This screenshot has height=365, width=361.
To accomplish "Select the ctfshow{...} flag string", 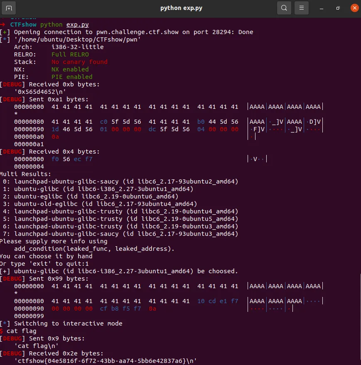I will click(x=106, y=361).
